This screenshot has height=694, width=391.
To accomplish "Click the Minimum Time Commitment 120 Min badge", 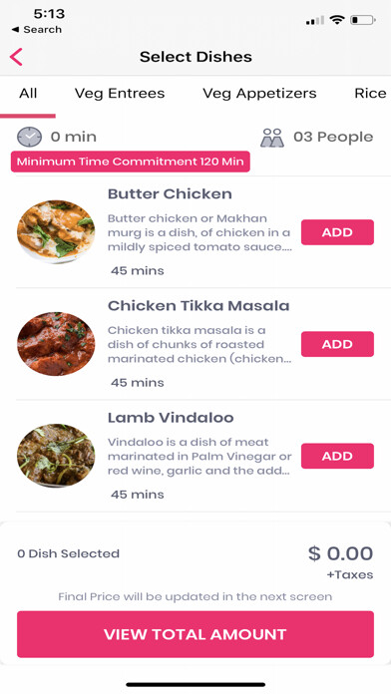I will (131, 162).
